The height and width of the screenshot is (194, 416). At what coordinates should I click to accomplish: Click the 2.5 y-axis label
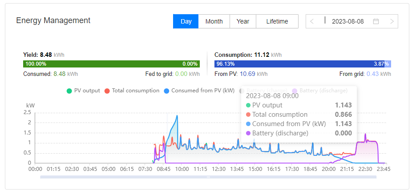[28, 112]
